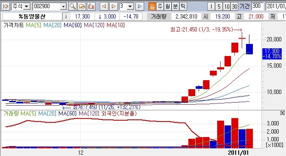The image size is (286, 156).
Task: Click the folder with arrow icon
Action: pos(82,6)
